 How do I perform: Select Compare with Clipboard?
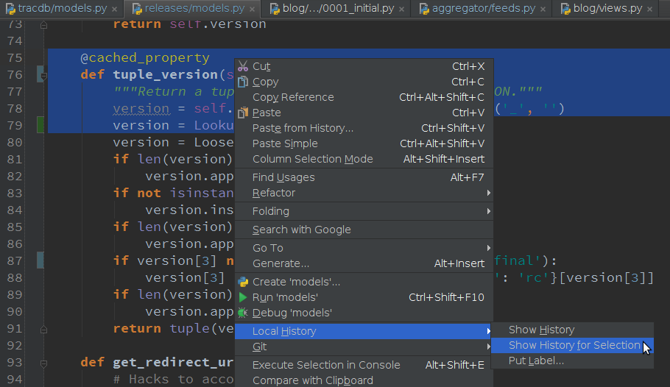pos(364,380)
